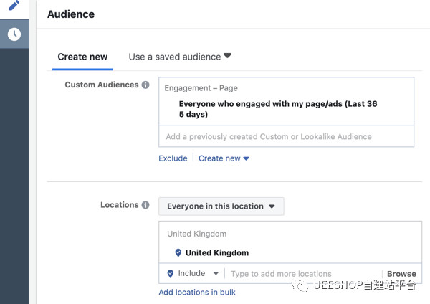Open the Use a saved audience tab

pyautogui.click(x=179, y=56)
